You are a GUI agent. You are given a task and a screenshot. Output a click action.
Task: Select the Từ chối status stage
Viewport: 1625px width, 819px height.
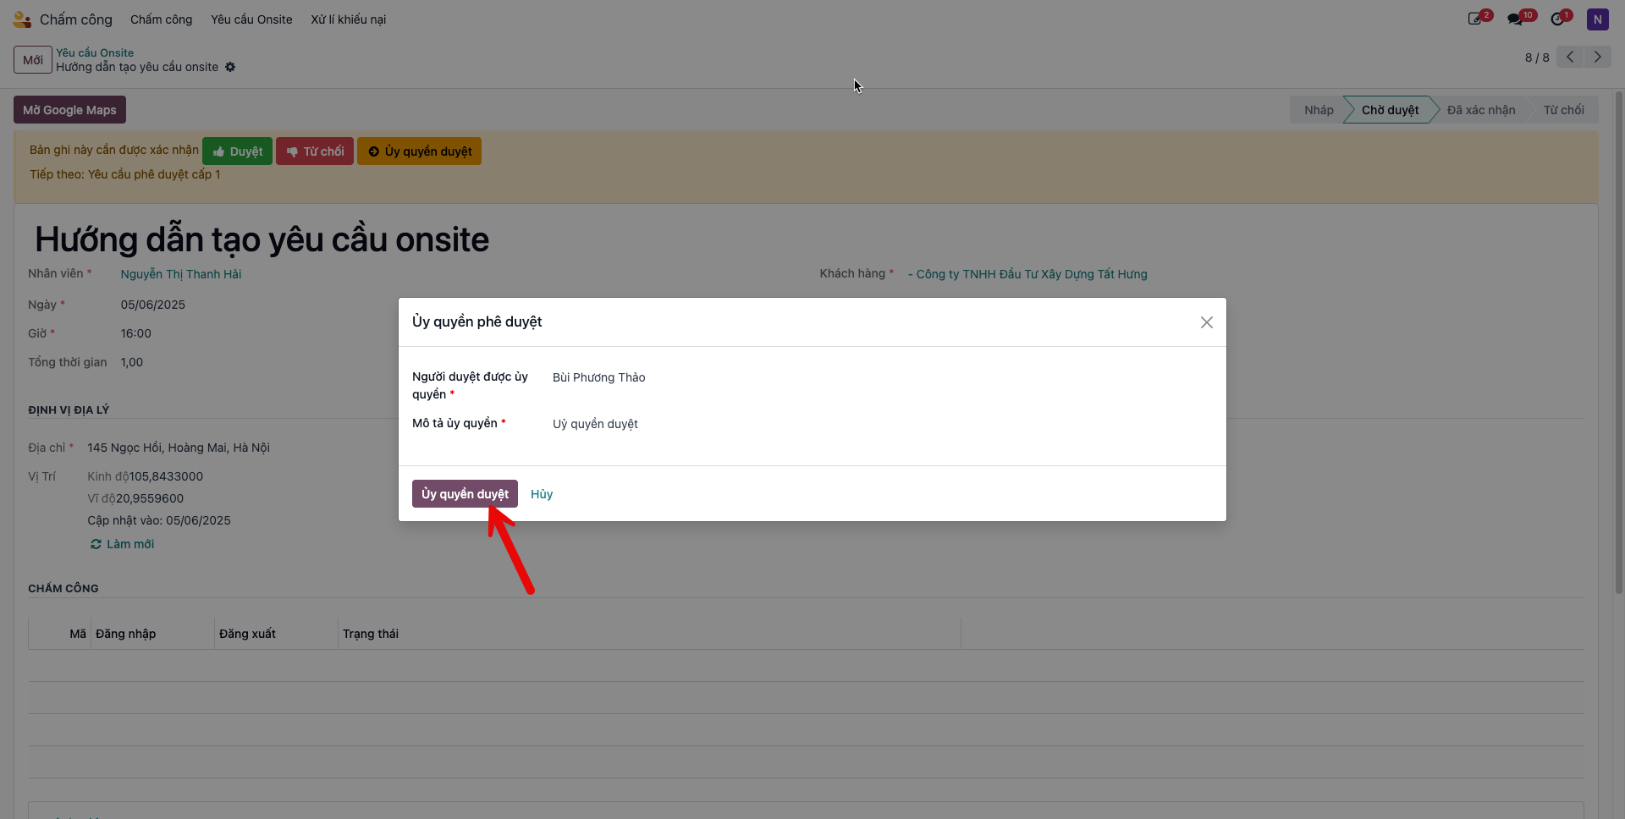tap(1563, 110)
